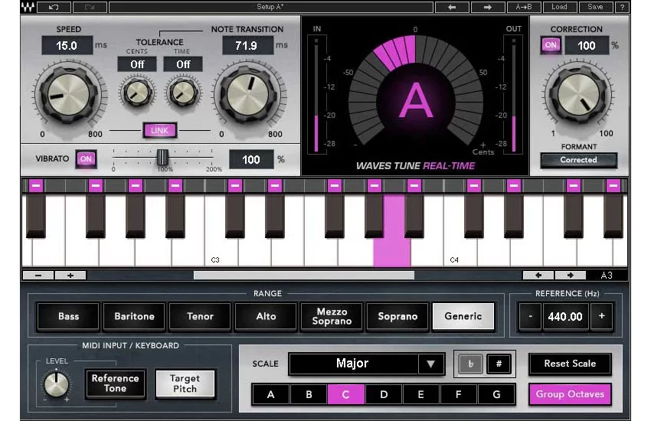Select root note F
The image size is (651, 421).
459,394
